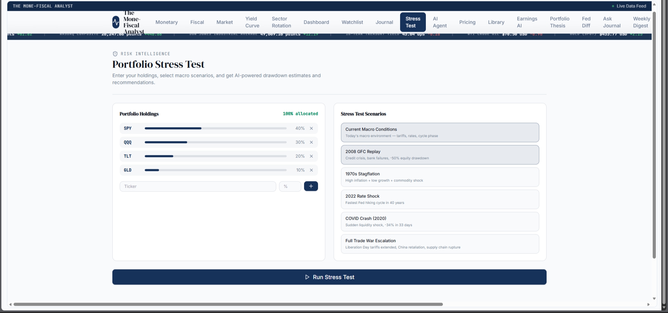Screen dimensions: 668x313
Task: Click the Run Stress Test button
Action: point(329,277)
